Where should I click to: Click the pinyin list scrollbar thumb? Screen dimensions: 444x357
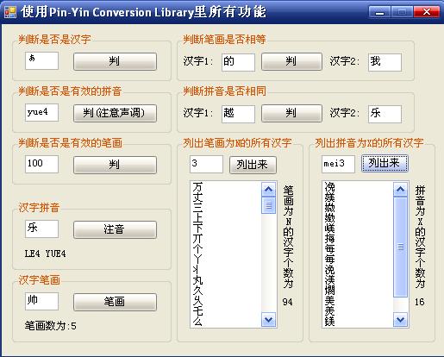point(400,247)
